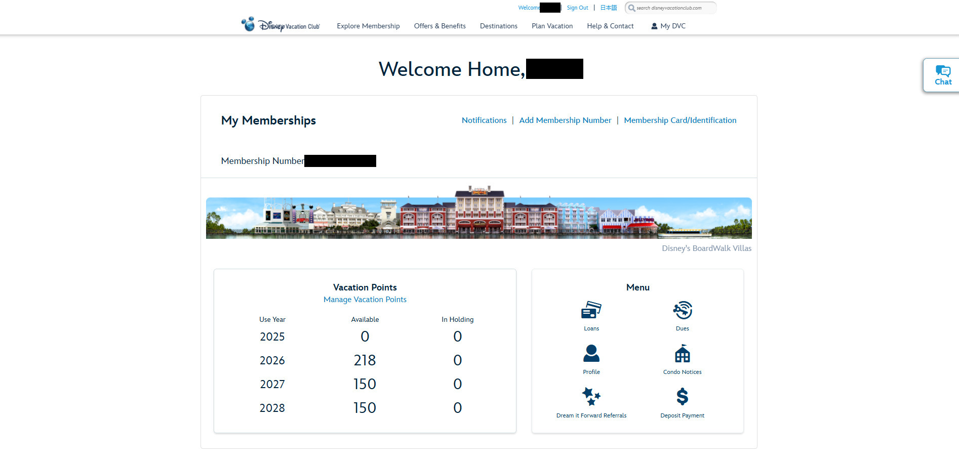Click the 2028 use year value
The height and width of the screenshot is (462, 959).
(272, 408)
